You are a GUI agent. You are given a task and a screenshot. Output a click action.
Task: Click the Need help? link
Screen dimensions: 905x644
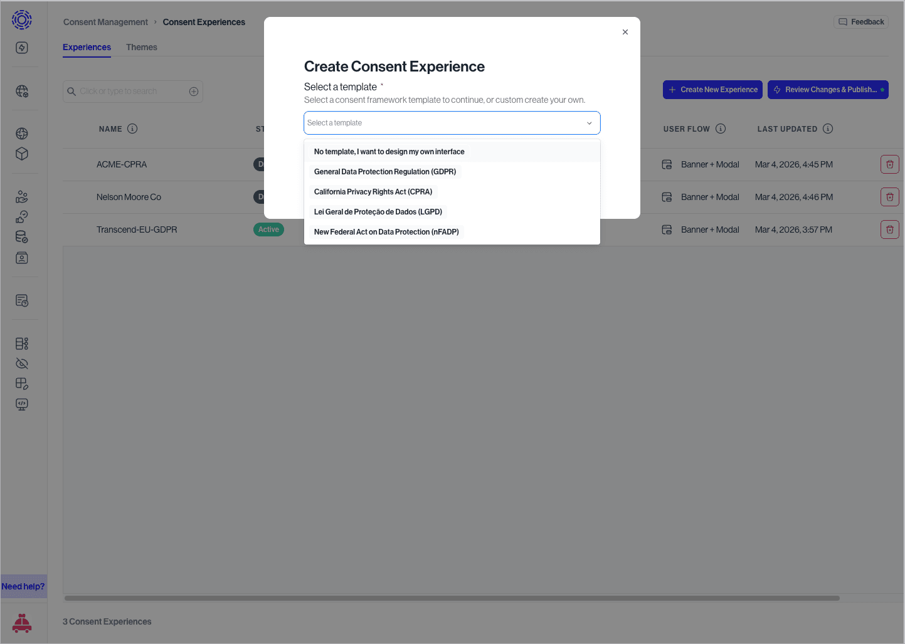[x=23, y=586]
